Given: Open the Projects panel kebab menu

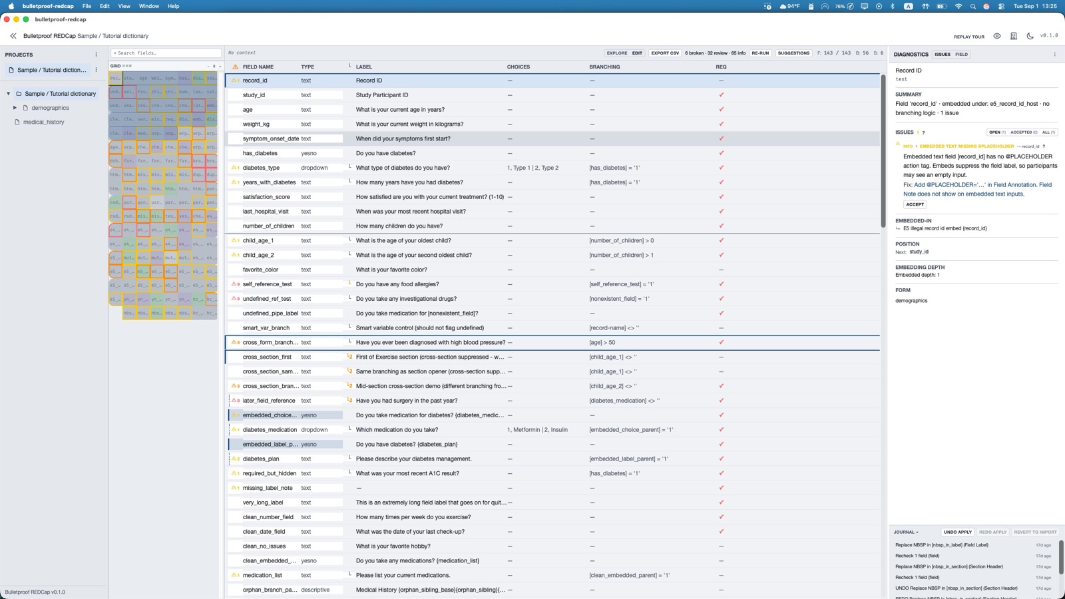Looking at the screenshot, I should (x=96, y=55).
